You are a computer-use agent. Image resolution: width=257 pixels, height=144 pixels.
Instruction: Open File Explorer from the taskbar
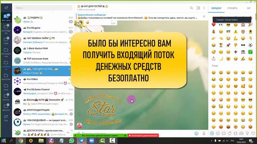[x=41, y=140]
